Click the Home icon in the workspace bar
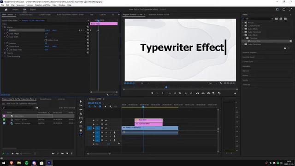Viewport: 295px width, 166px height. [6, 9]
